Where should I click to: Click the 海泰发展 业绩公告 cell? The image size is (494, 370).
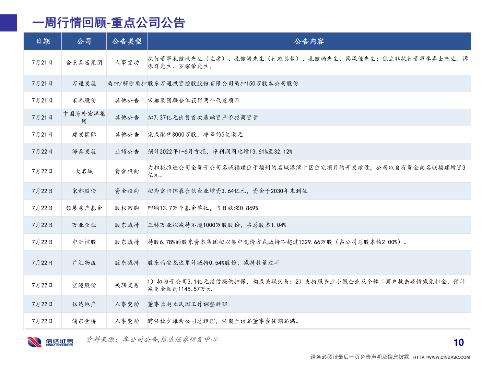pyautogui.click(x=127, y=151)
